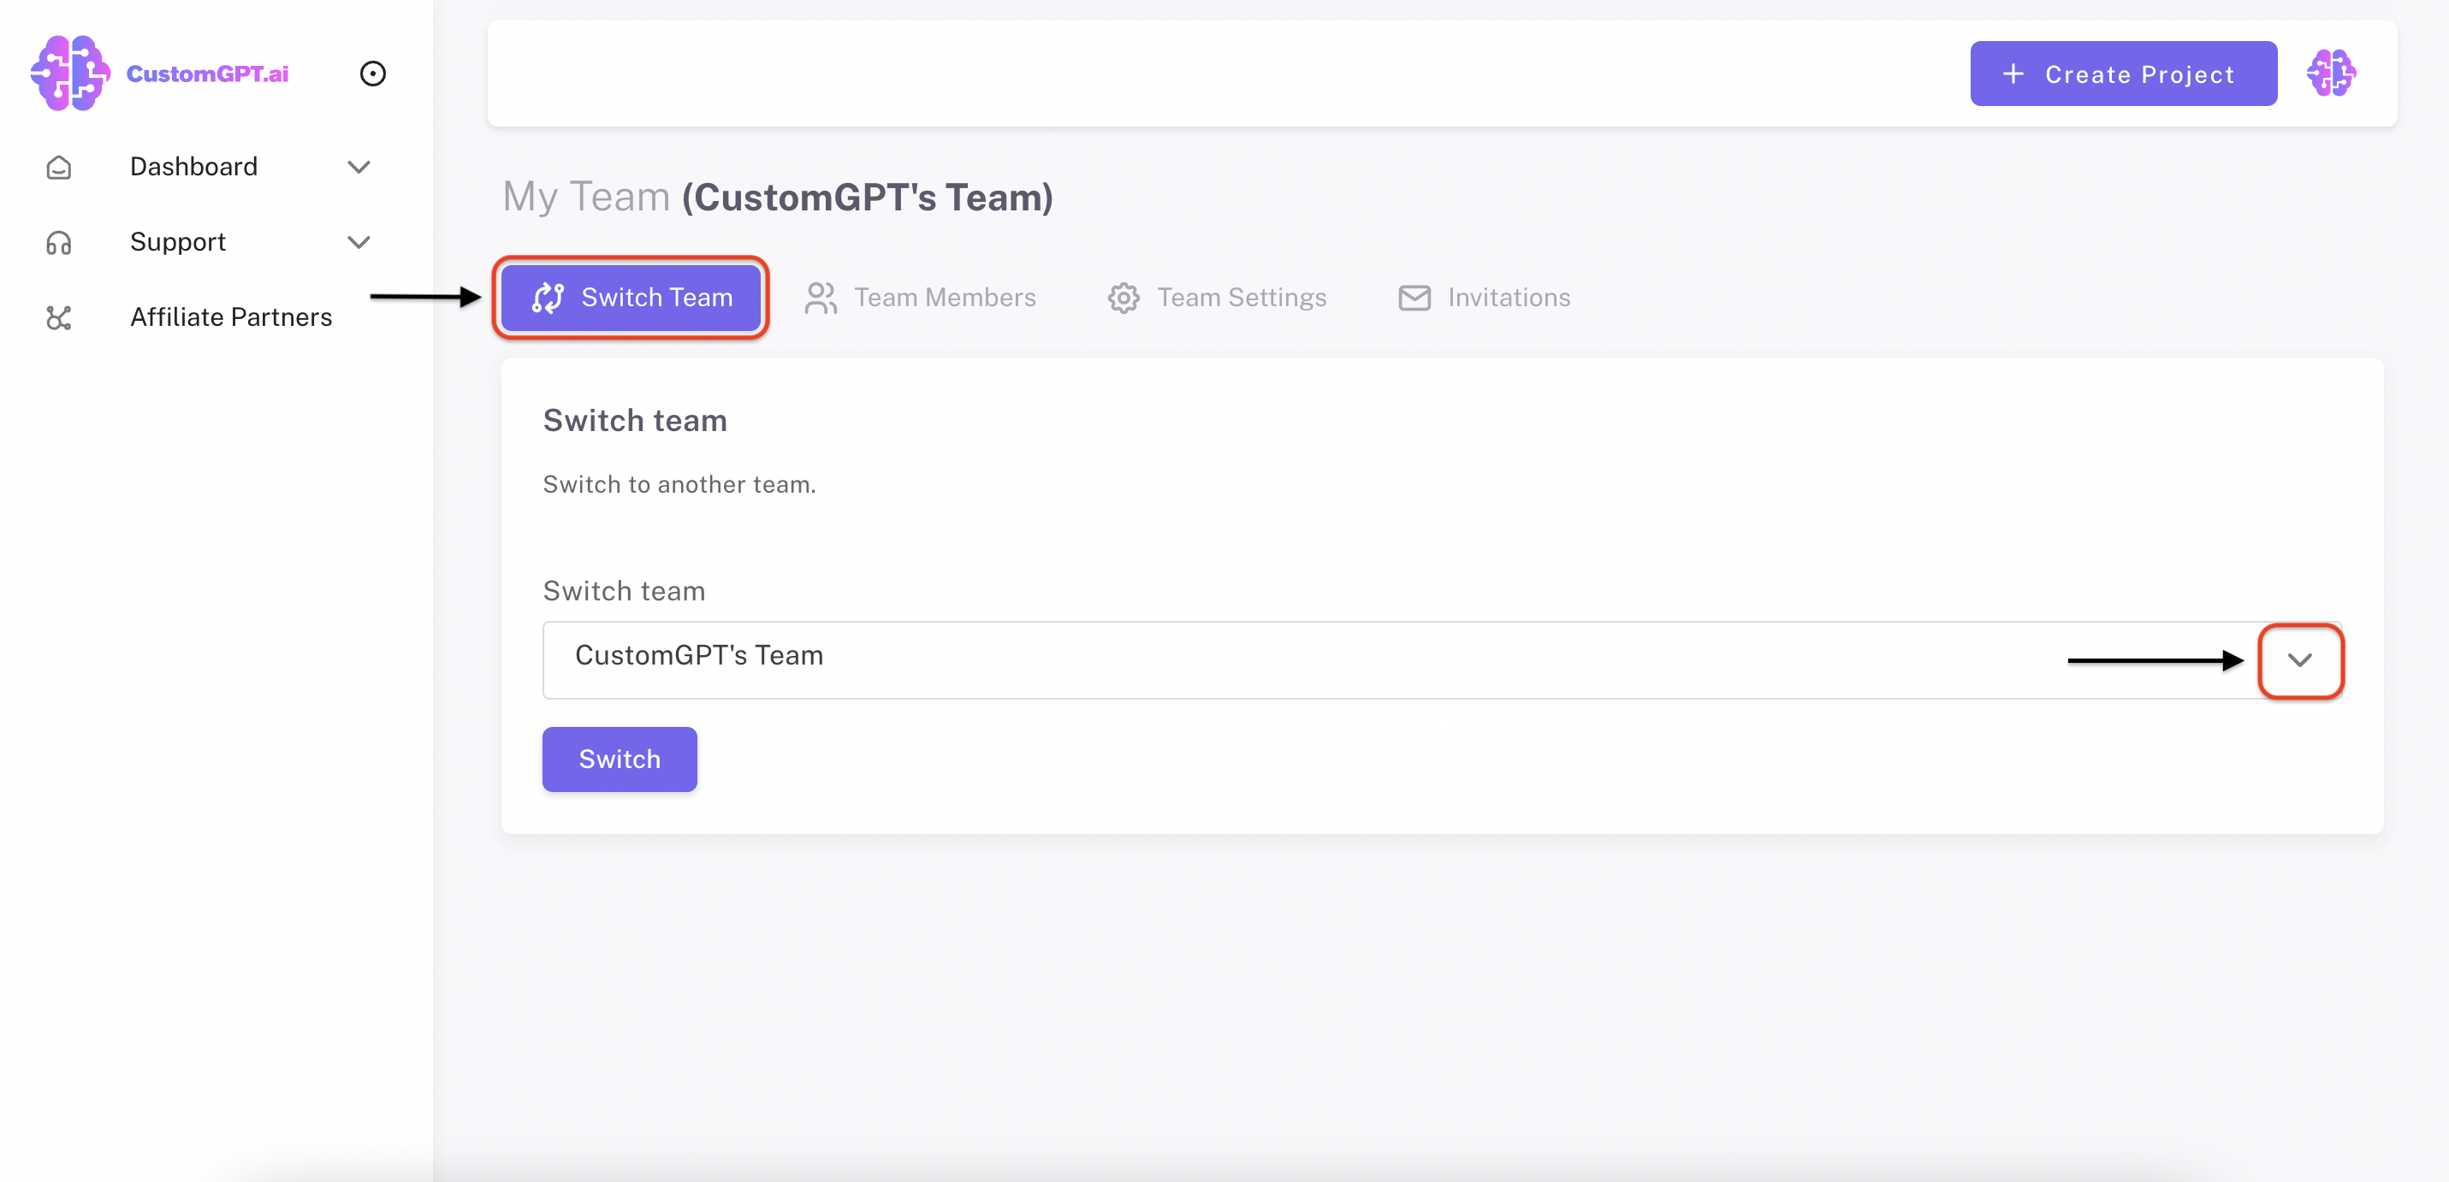
Task: Open the team selection dropdown arrow
Action: [2298, 660]
